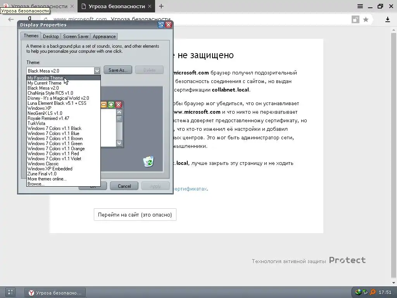Select the Windows XP theme entry
The width and height of the screenshot is (397, 298).
click(x=64, y=108)
